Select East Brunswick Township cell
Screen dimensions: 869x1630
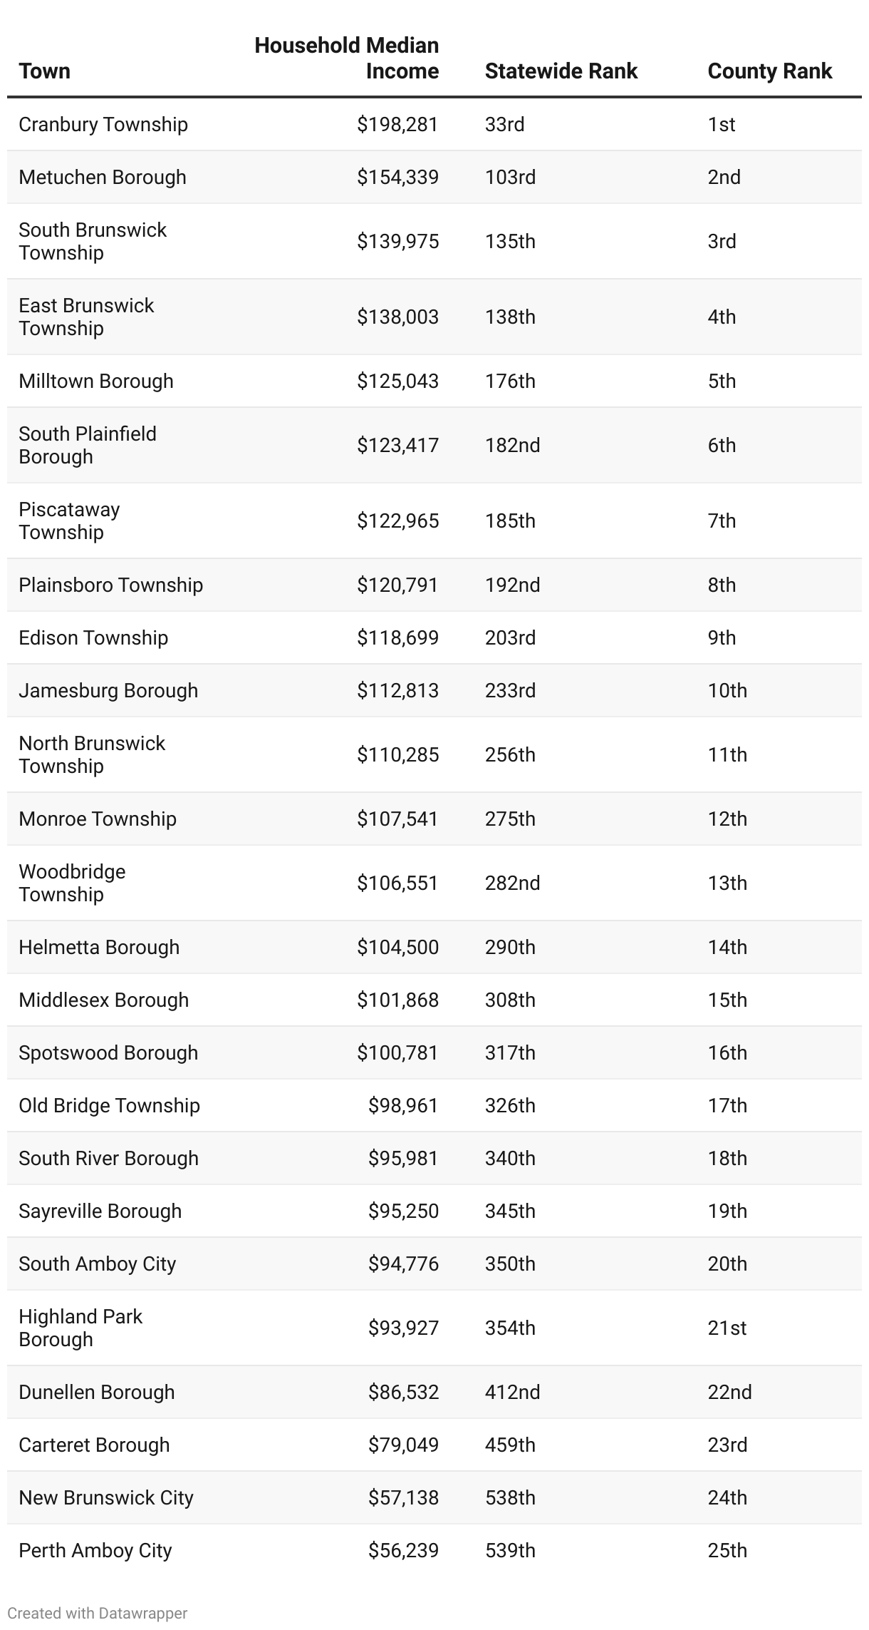pos(86,317)
